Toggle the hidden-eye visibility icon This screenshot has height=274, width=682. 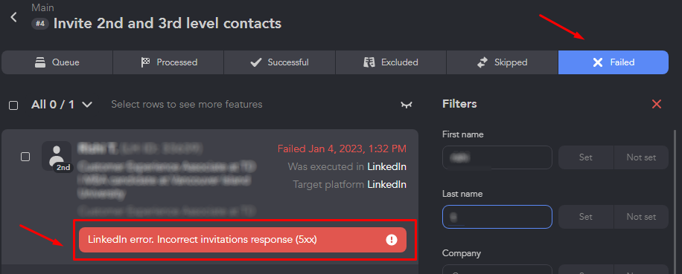pos(407,105)
